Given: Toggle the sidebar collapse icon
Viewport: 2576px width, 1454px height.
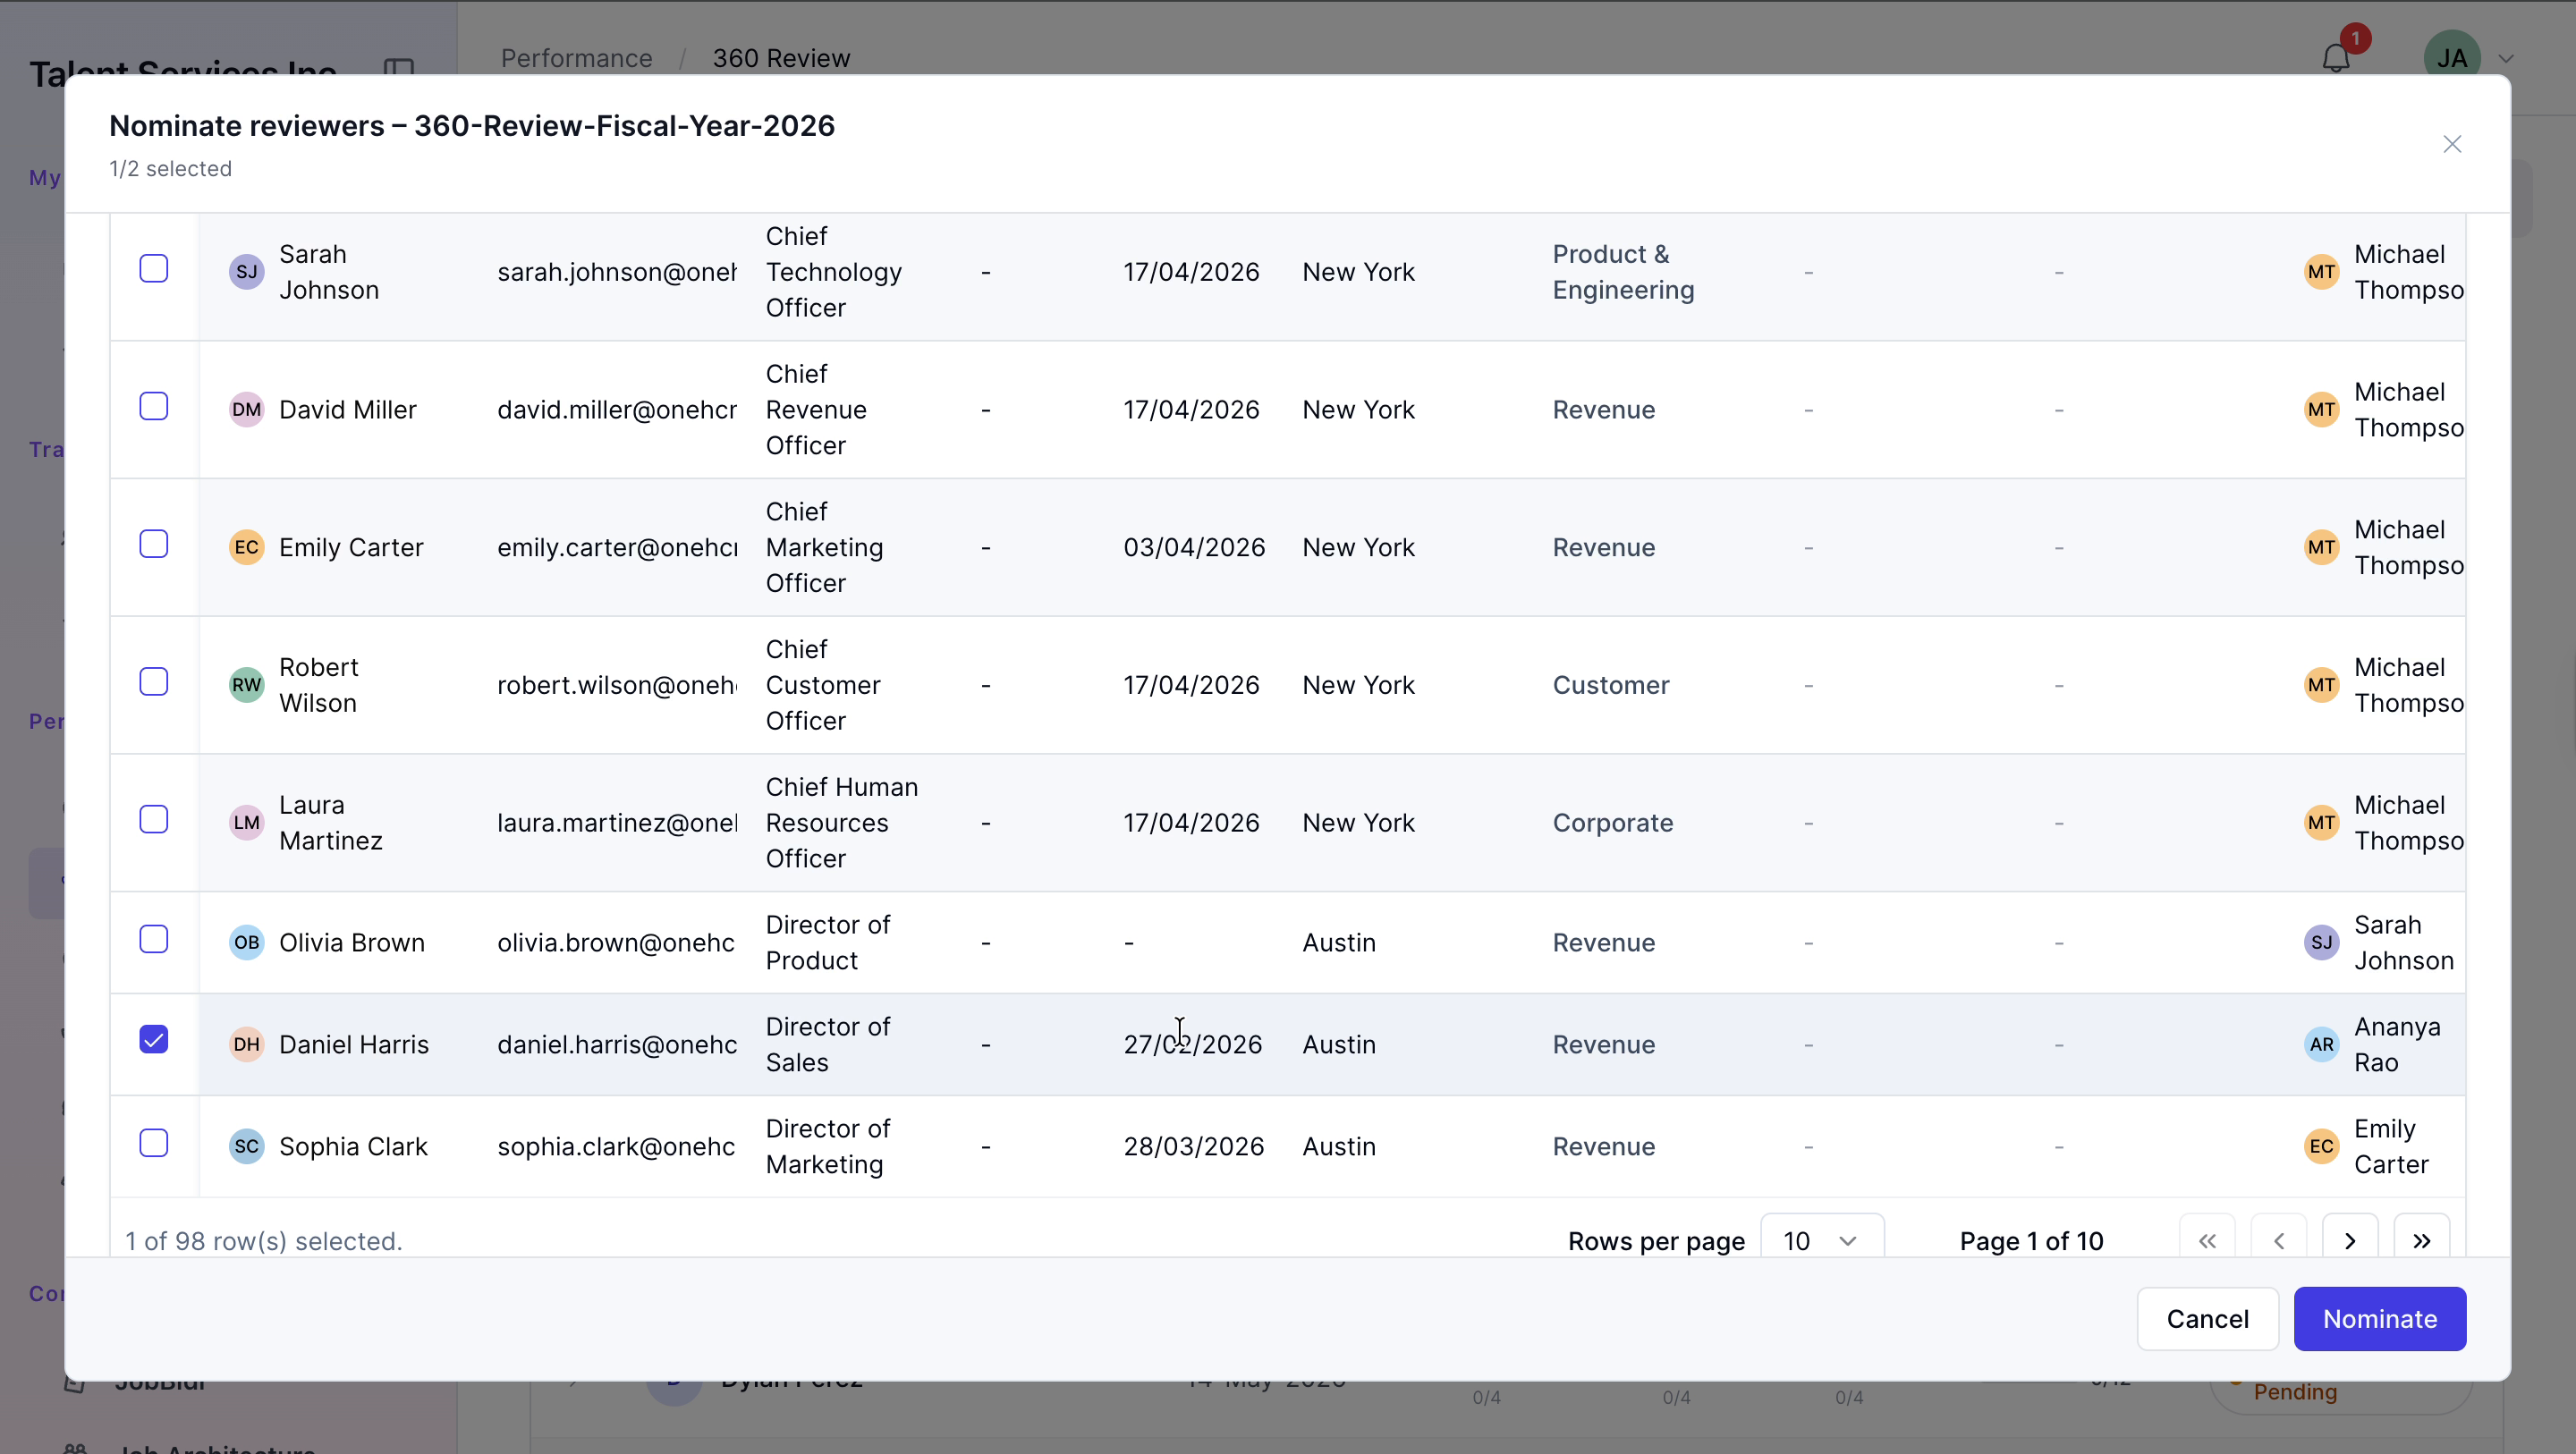Looking at the screenshot, I should (399, 68).
